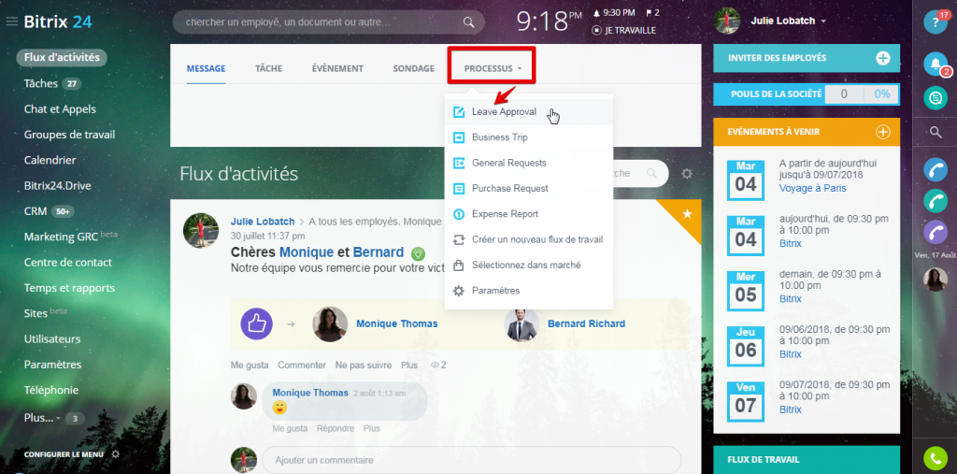Click Ne pas suivre under the post
957x474 pixels.
[364, 366]
